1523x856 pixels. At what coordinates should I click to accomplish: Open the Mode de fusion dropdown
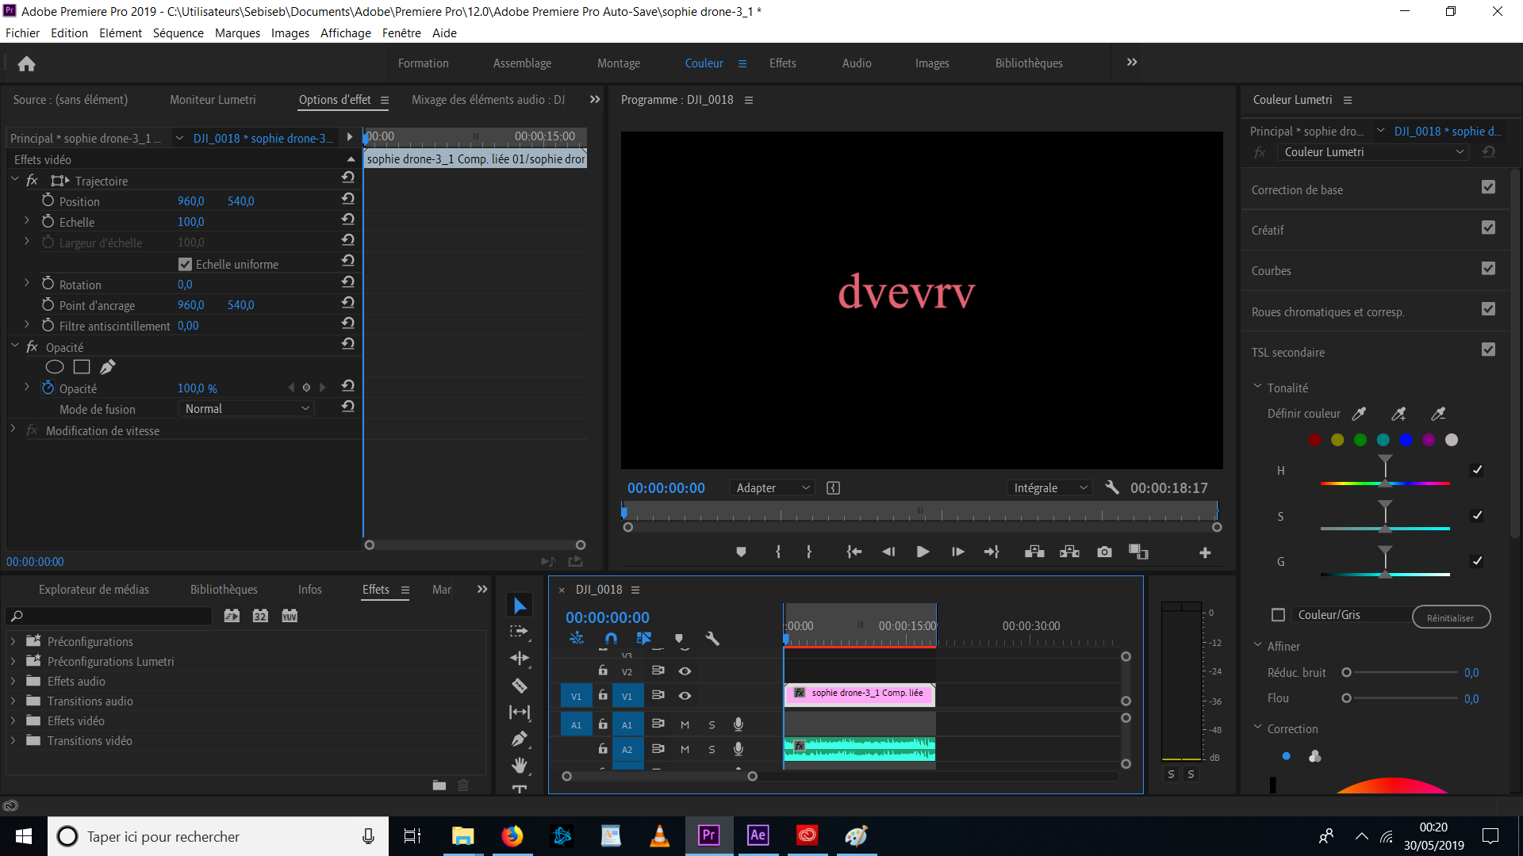[x=246, y=409]
